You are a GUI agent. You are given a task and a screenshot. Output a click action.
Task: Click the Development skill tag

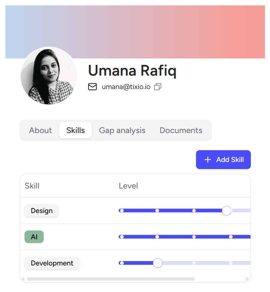52,263
